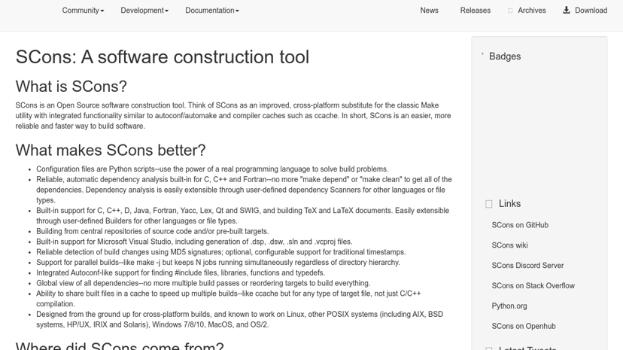Open the Development dropdown menu
This screenshot has height=350, width=623.
144,11
